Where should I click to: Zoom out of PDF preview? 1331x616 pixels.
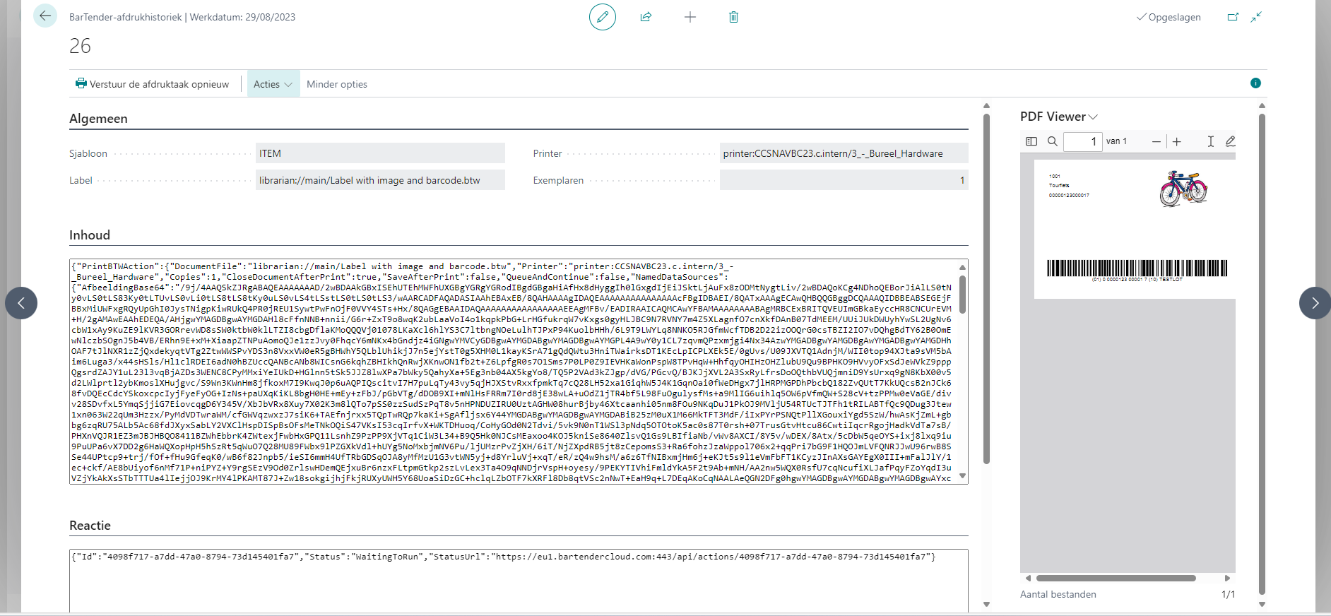tap(1156, 141)
